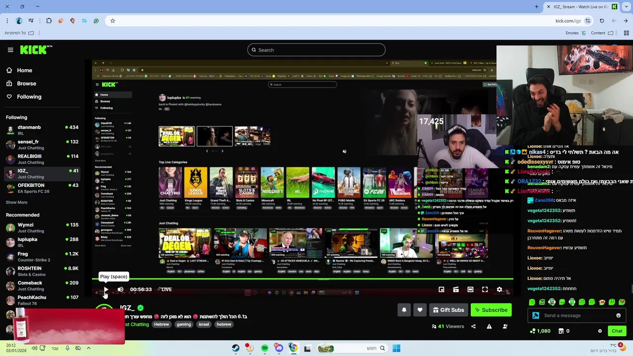This screenshot has width=633, height=356.
Task: Open Chrome tab groups grid icon
Action: [x=626, y=33]
